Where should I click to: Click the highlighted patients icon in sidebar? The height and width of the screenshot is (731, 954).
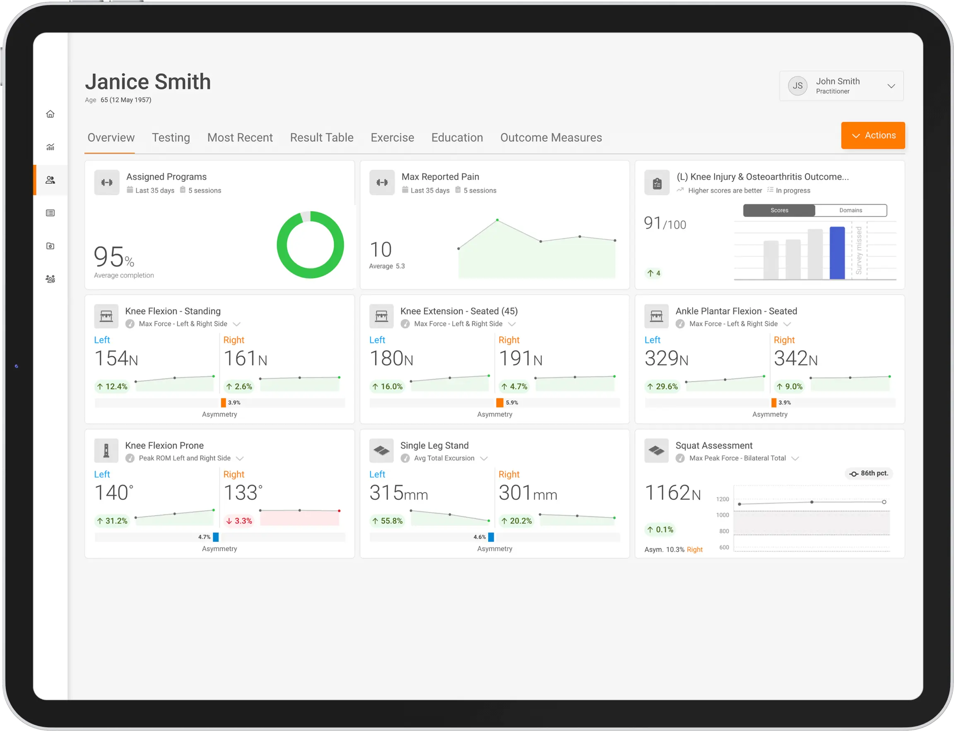pyautogui.click(x=51, y=180)
